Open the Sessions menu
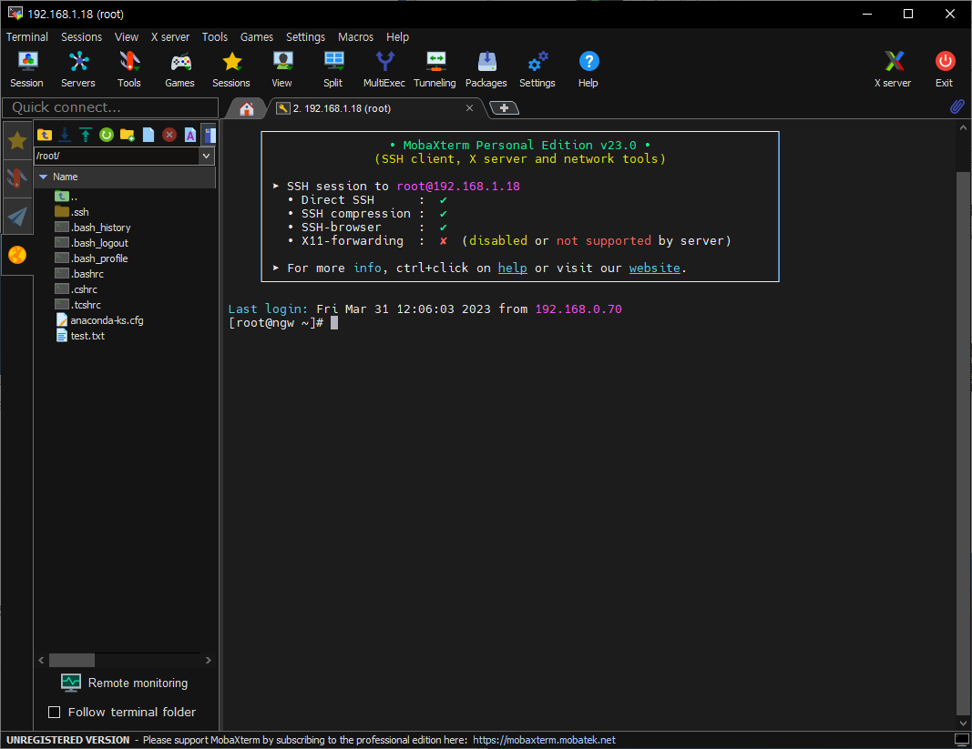Image resolution: width=972 pixels, height=749 pixels. click(81, 37)
